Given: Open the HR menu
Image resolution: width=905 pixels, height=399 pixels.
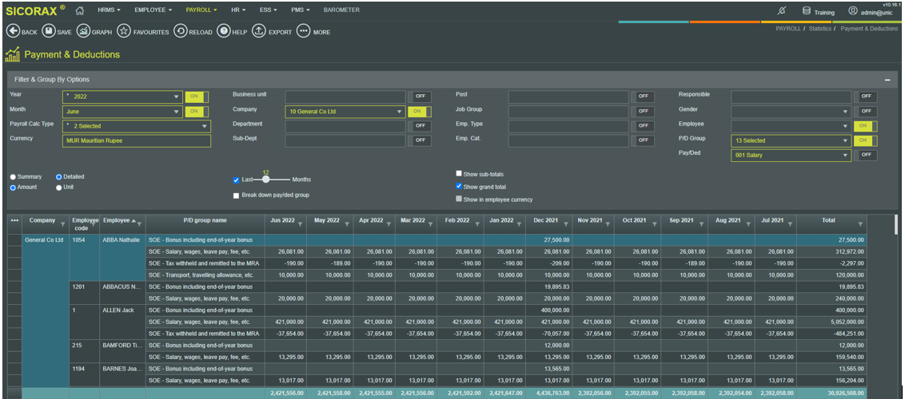Looking at the screenshot, I should (238, 10).
